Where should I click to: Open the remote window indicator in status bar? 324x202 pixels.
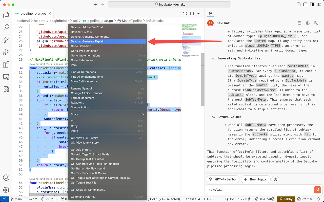pos(4,199)
